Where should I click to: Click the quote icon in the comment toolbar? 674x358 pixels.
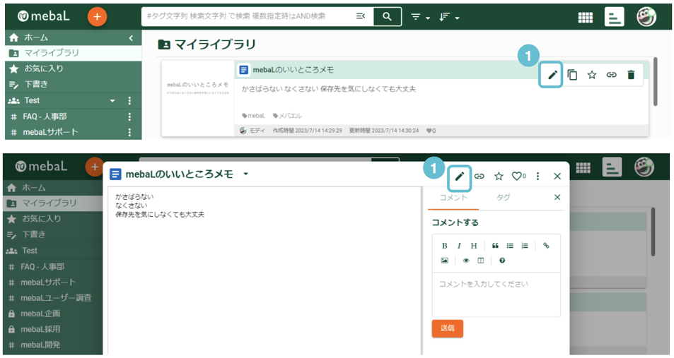495,246
